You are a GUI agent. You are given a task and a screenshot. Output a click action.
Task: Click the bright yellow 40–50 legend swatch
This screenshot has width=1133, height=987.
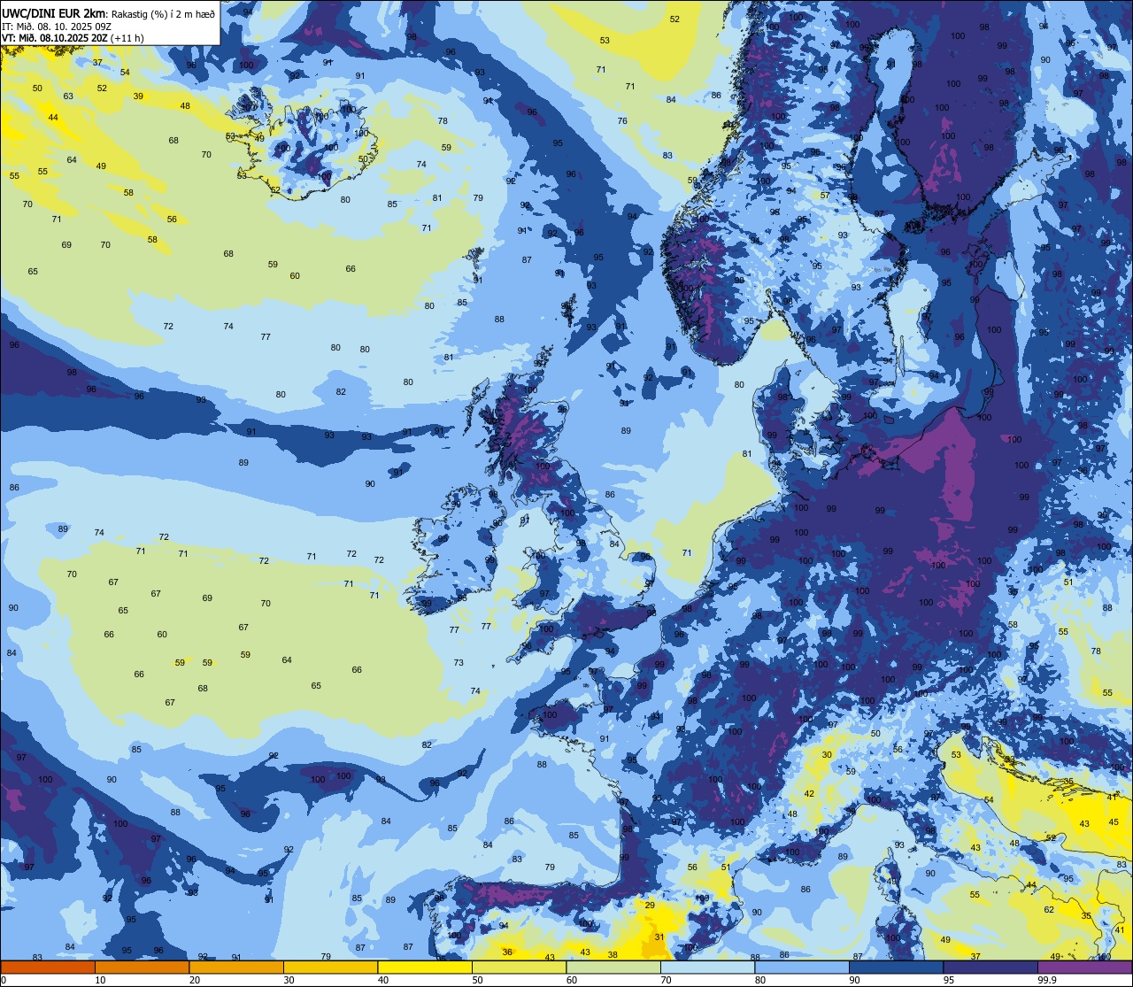click(x=425, y=967)
